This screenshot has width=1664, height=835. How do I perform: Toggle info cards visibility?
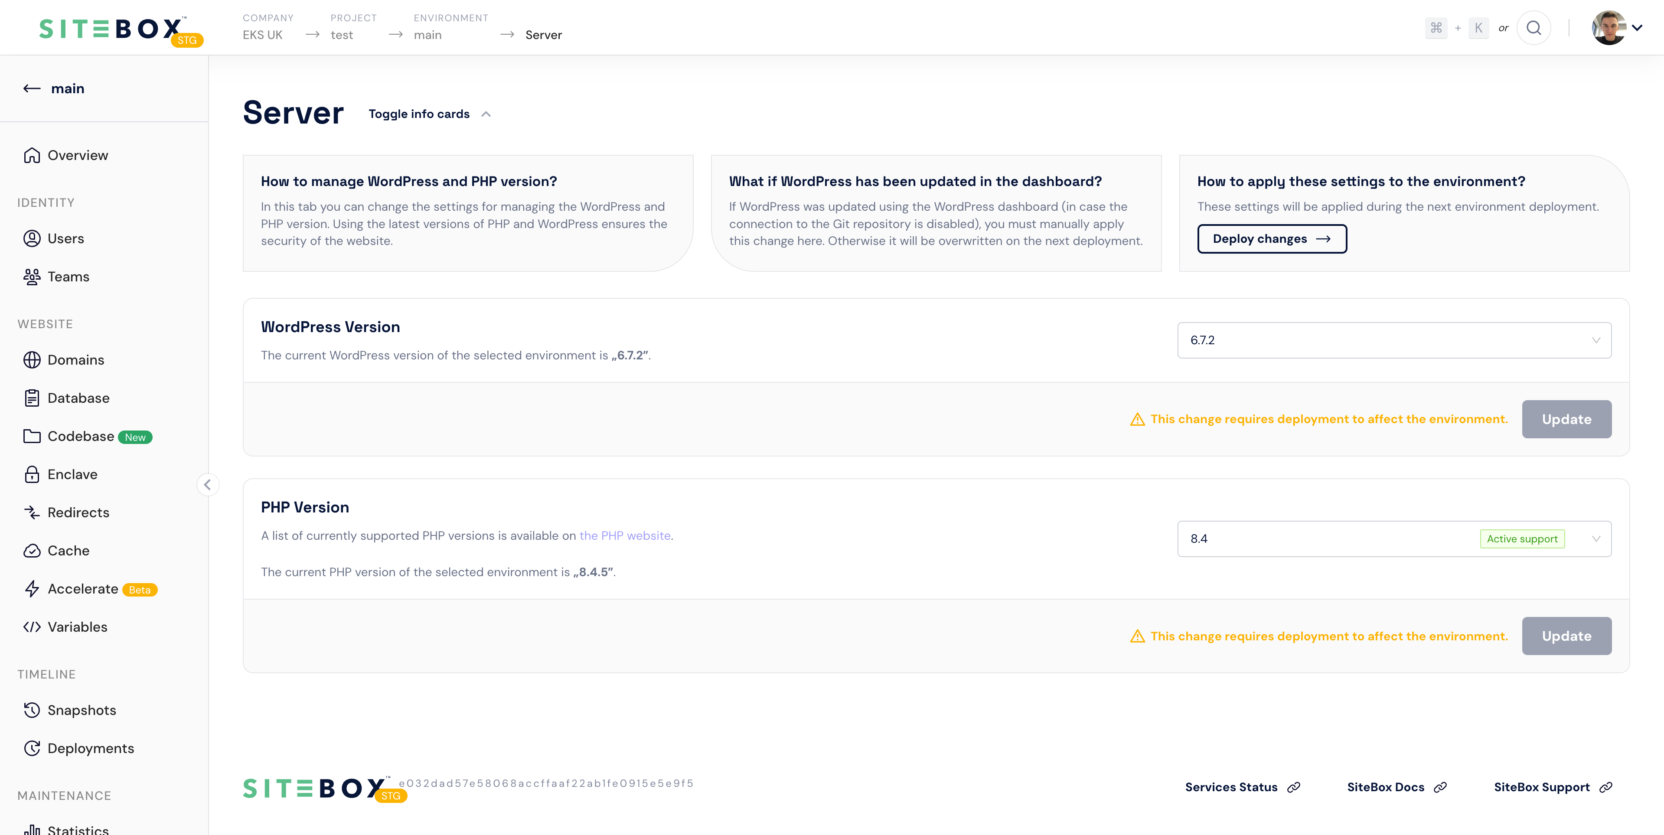(430, 114)
